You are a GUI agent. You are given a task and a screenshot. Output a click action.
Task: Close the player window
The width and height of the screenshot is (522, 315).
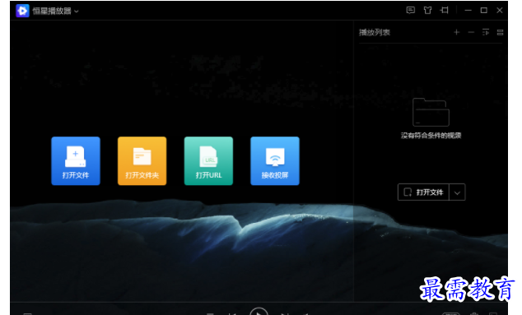point(500,11)
